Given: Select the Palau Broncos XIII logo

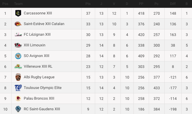Looking at the screenshot, I should (x=18, y=98).
